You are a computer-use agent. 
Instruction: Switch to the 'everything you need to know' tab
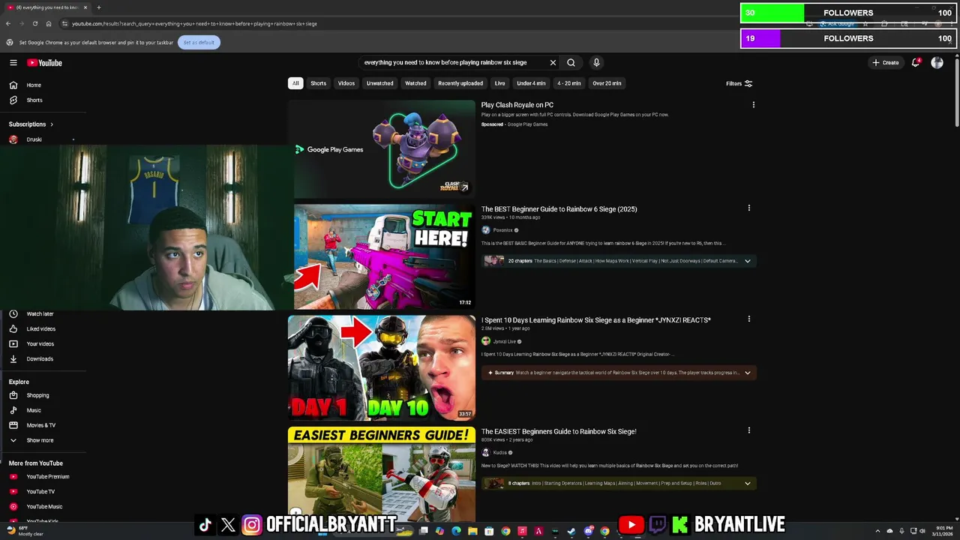[46, 7]
